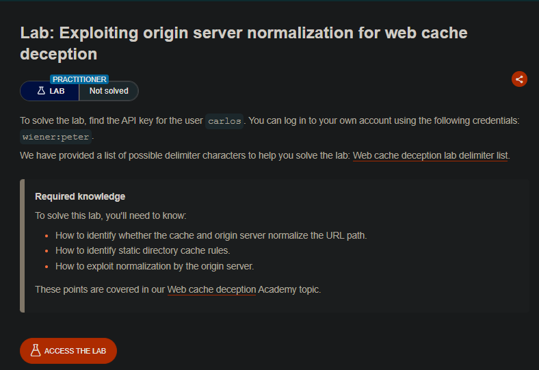Click the ACCESS THE LAB button
Image resolution: width=539 pixels, height=370 pixels.
pyautogui.click(x=68, y=351)
